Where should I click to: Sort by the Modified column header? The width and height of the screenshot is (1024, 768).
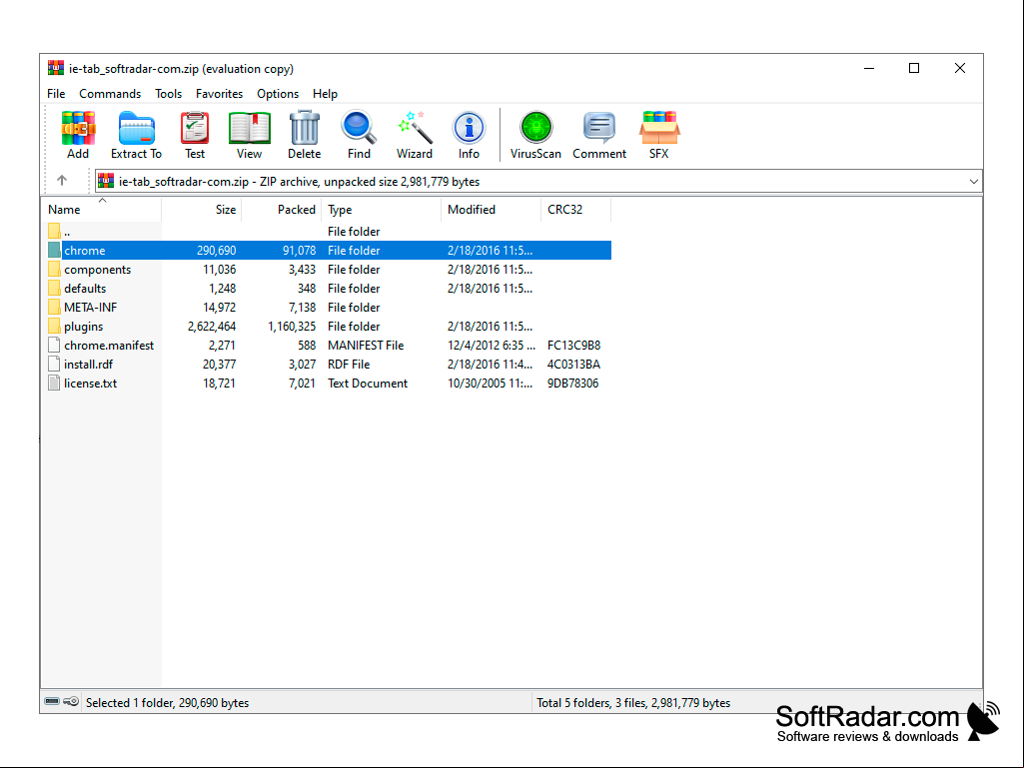[x=492, y=209]
